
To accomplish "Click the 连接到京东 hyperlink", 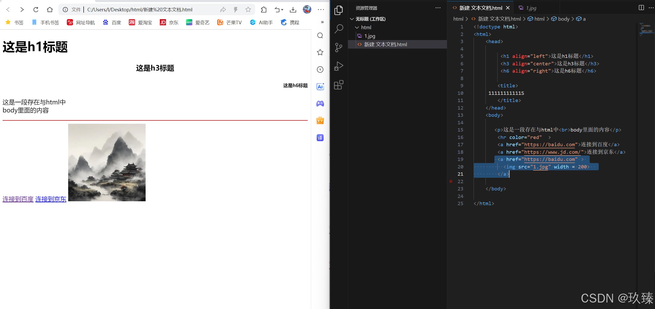I will [51, 199].
